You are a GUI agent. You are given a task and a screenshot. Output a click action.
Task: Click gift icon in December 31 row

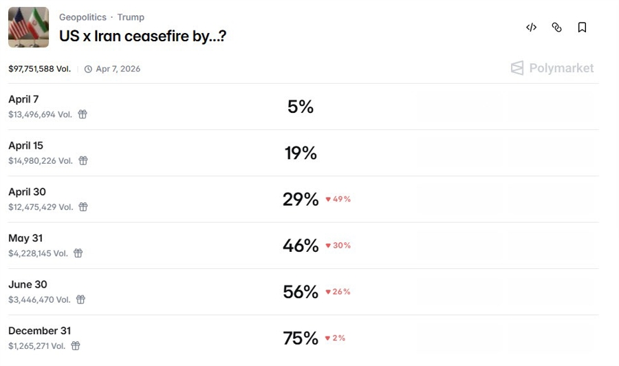(76, 345)
